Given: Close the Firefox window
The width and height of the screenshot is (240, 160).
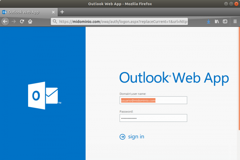Looking at the screenshot, I should pos(236,4).
